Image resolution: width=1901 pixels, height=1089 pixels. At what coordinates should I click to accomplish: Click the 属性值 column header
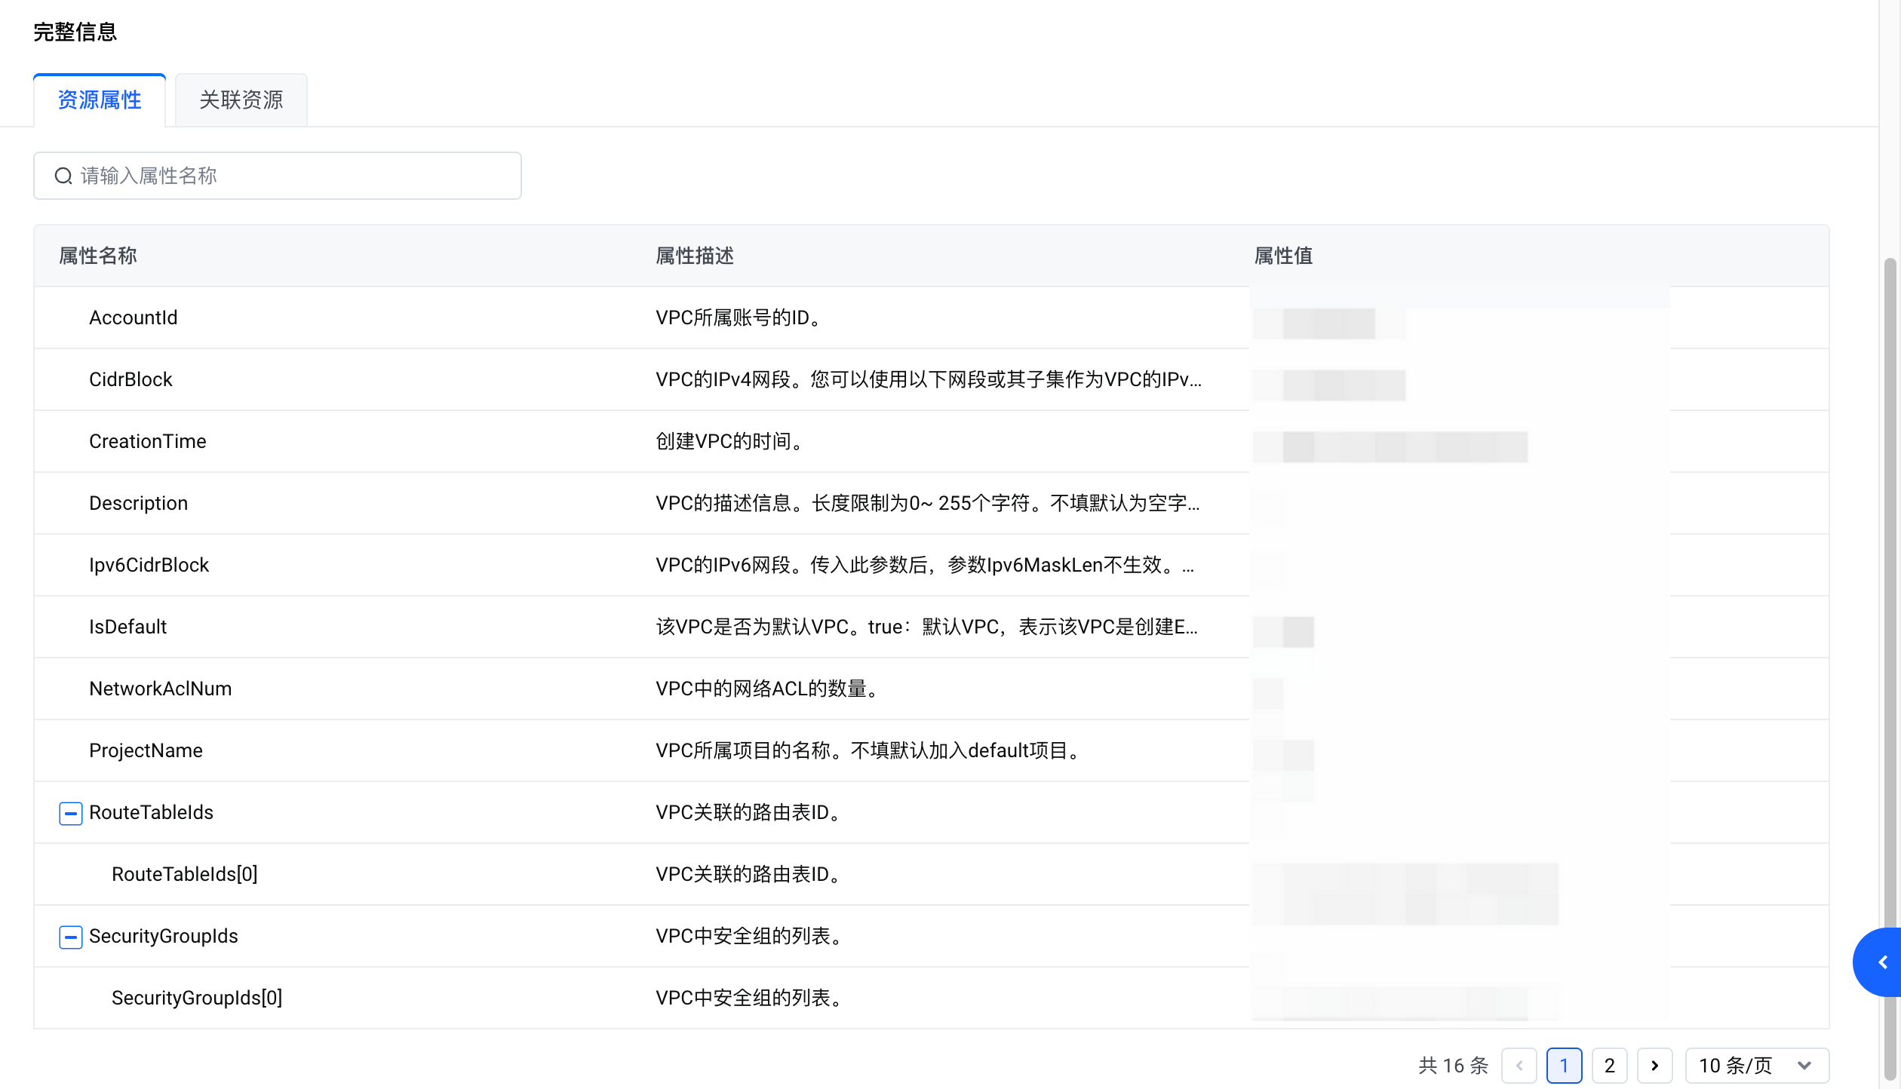tap(1282, 256)
